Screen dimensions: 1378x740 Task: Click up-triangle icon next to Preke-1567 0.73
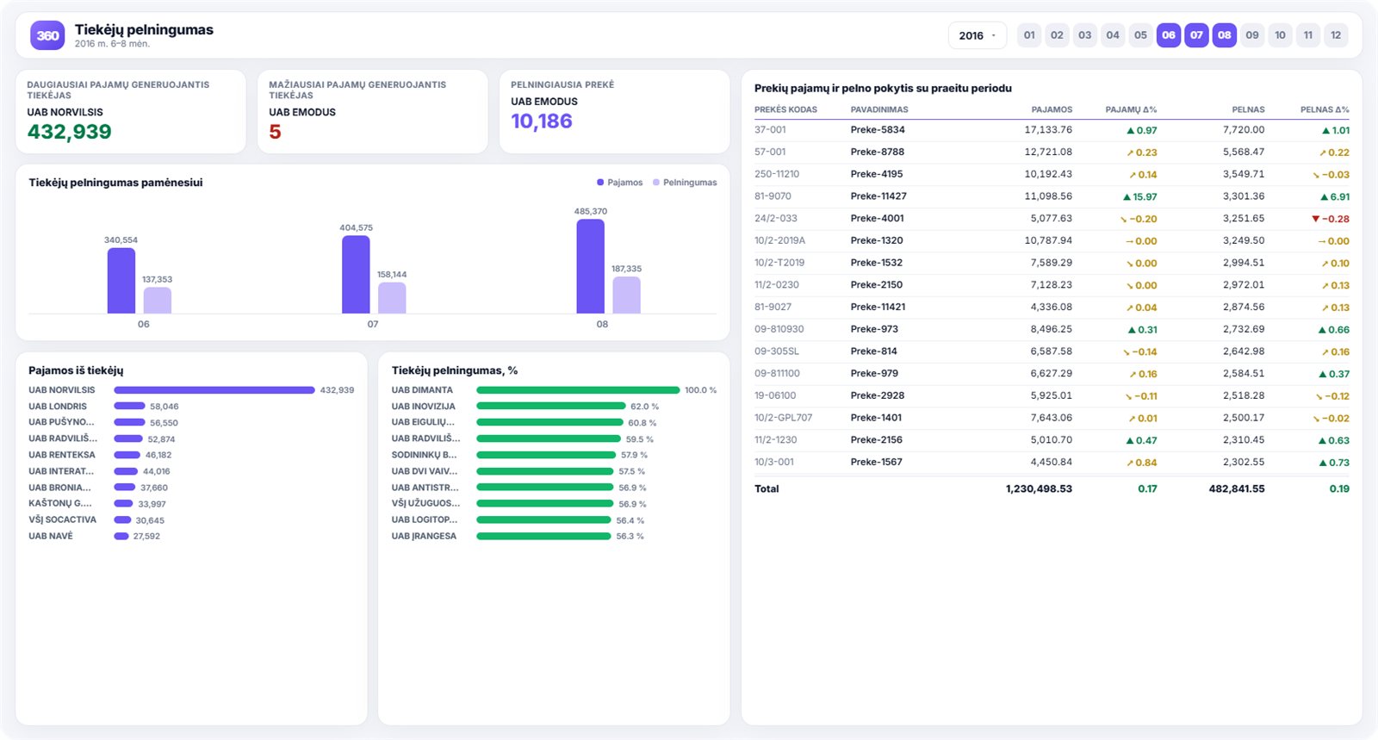pos(1323,463)
